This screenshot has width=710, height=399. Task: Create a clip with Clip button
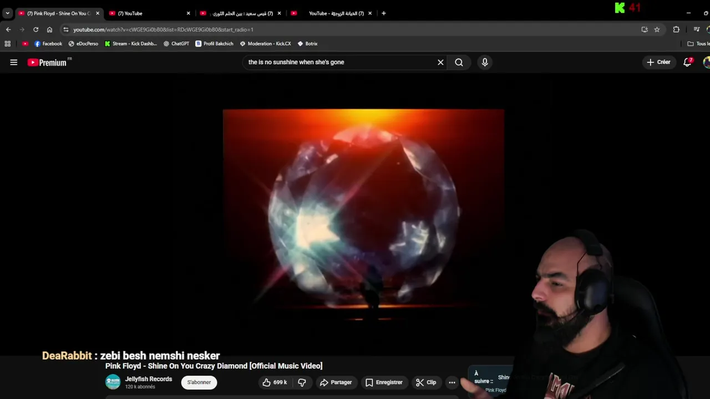click(426, 382)
